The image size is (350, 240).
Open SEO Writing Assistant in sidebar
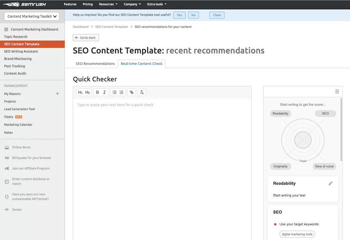tap(21, 51)
